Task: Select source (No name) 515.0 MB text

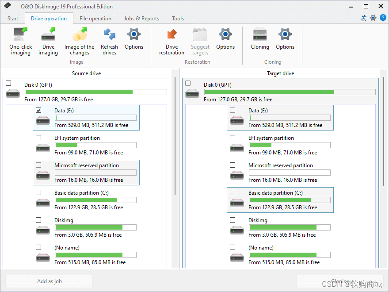Action: 90,262
